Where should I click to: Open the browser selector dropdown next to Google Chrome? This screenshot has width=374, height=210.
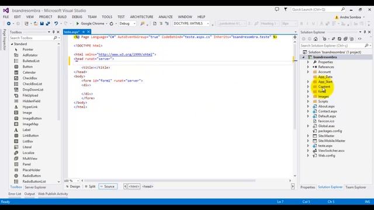pos(106,23)
